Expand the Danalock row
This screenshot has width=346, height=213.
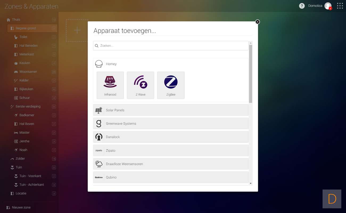(171, 137)
